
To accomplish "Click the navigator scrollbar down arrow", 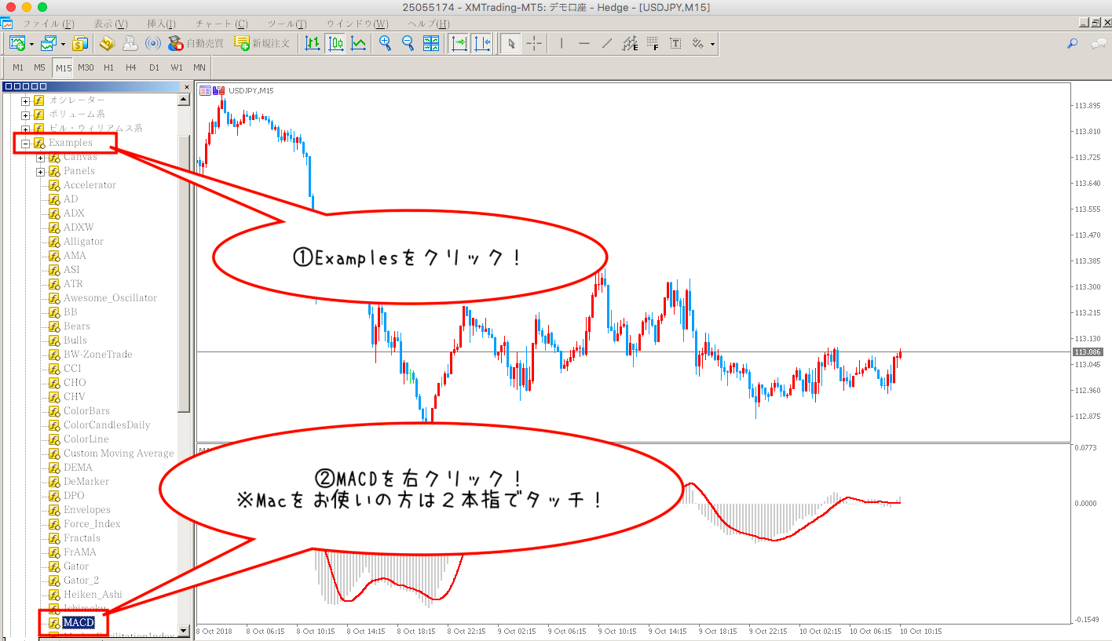I will (184, 630).
